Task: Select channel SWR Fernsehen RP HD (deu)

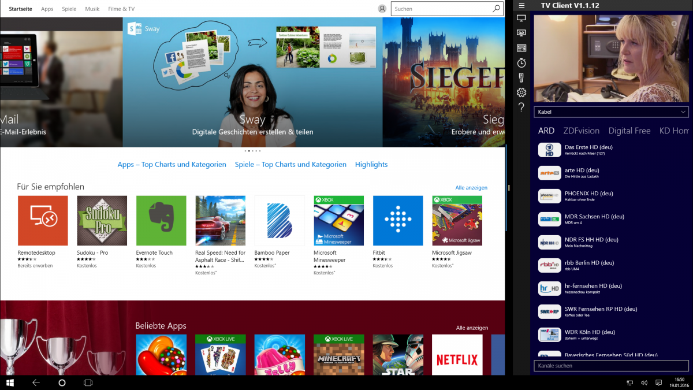Action: coord(611,312)
